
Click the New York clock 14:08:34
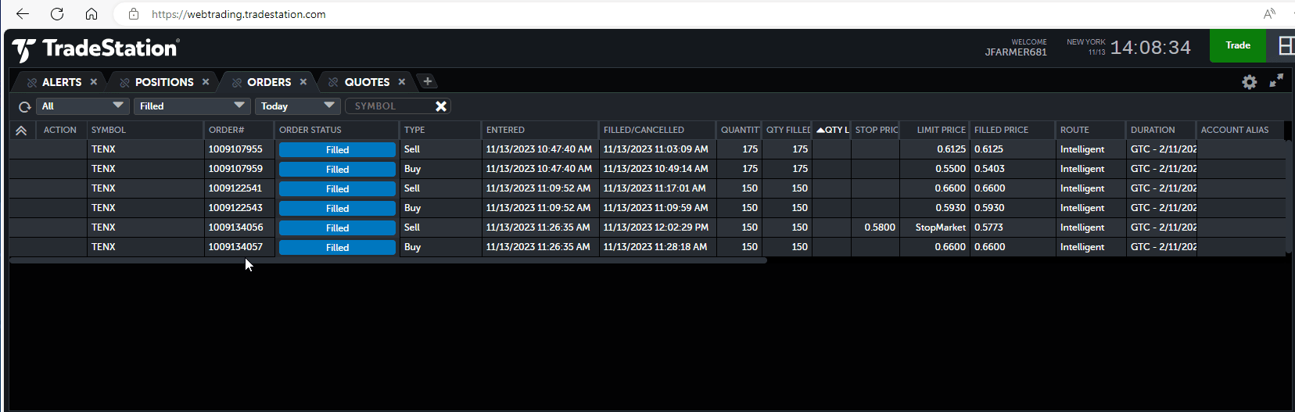pyautogui.click(x=1150, y=48)
